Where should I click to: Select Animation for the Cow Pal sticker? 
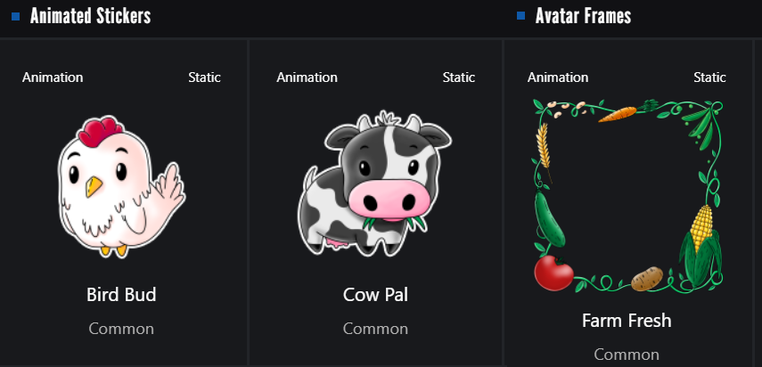click(307, 77)
